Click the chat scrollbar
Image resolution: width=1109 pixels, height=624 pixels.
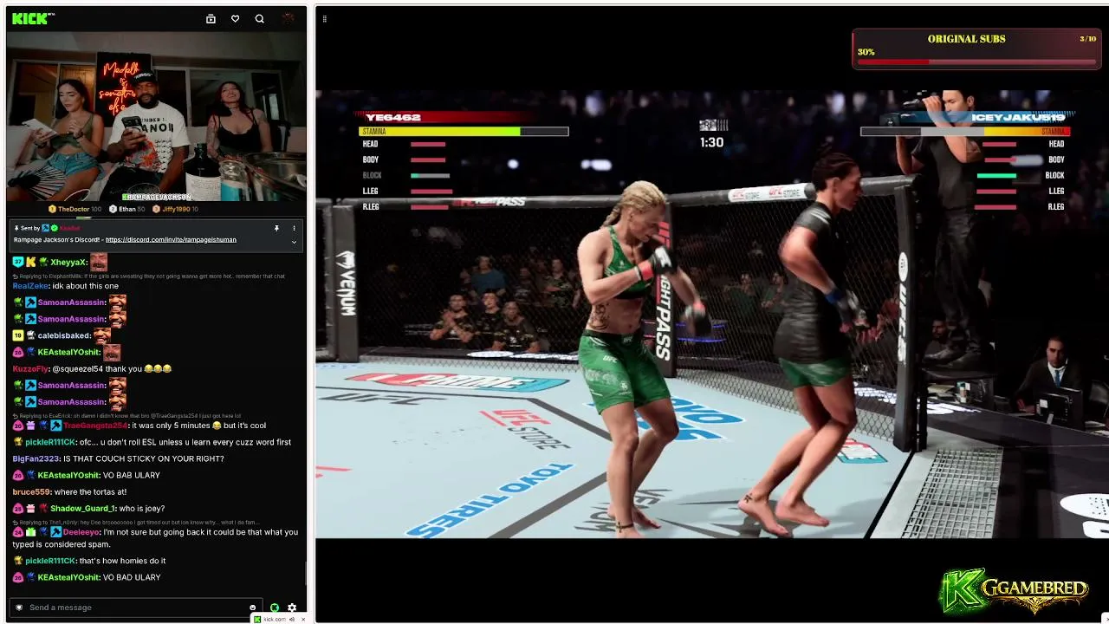pyautogui.click(x=305, y=574)
